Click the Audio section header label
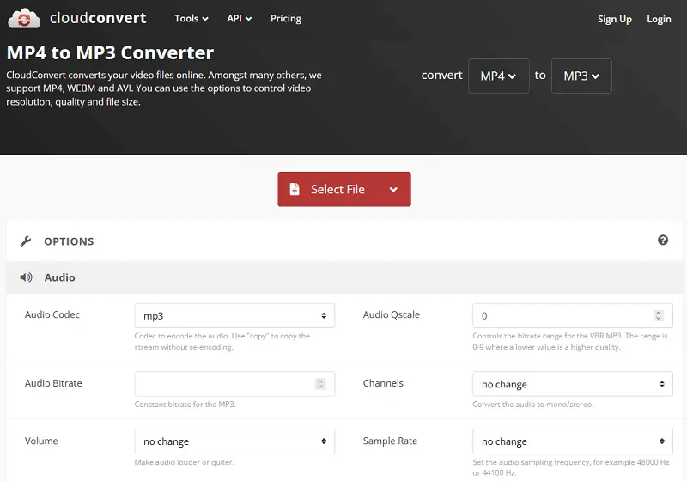 [59, 277]
